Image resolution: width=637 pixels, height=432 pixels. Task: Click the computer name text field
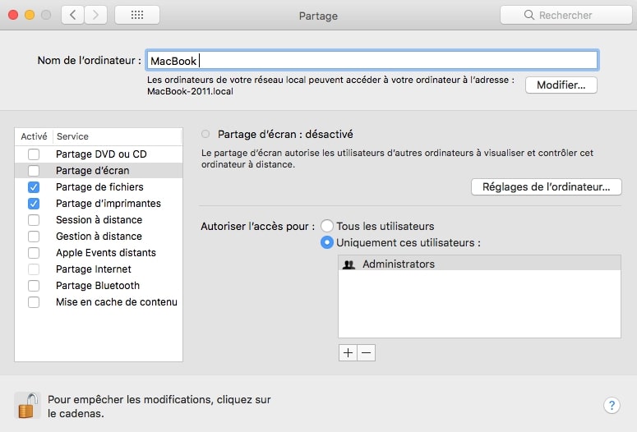[372, 61]
